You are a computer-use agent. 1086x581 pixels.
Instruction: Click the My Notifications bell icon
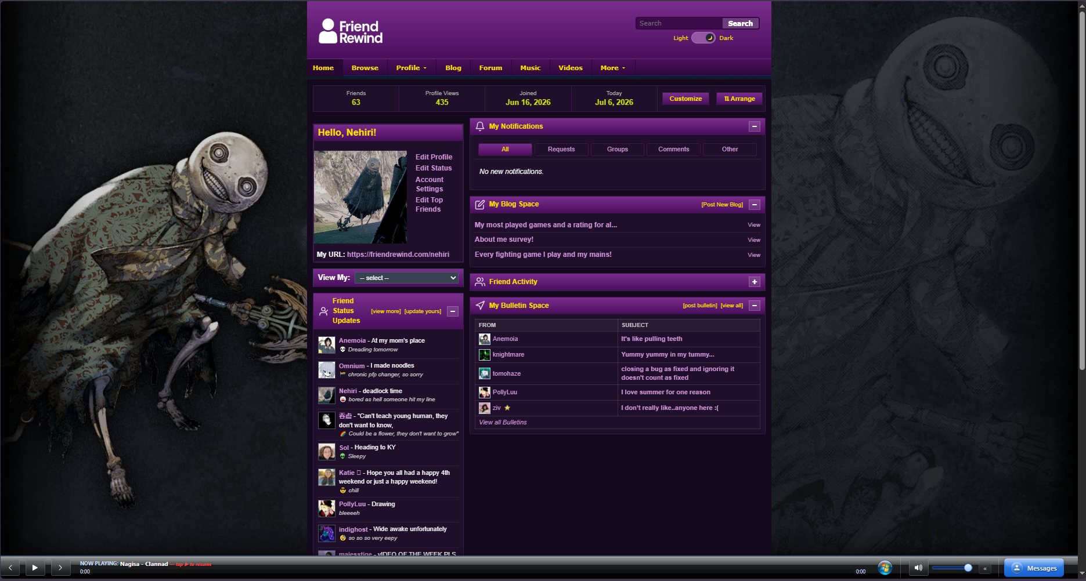[480, 126]
